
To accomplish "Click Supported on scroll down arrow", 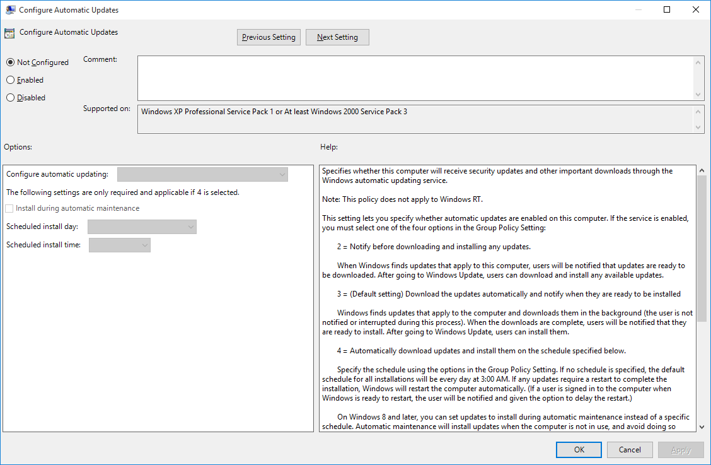I will tap(698, 127).
